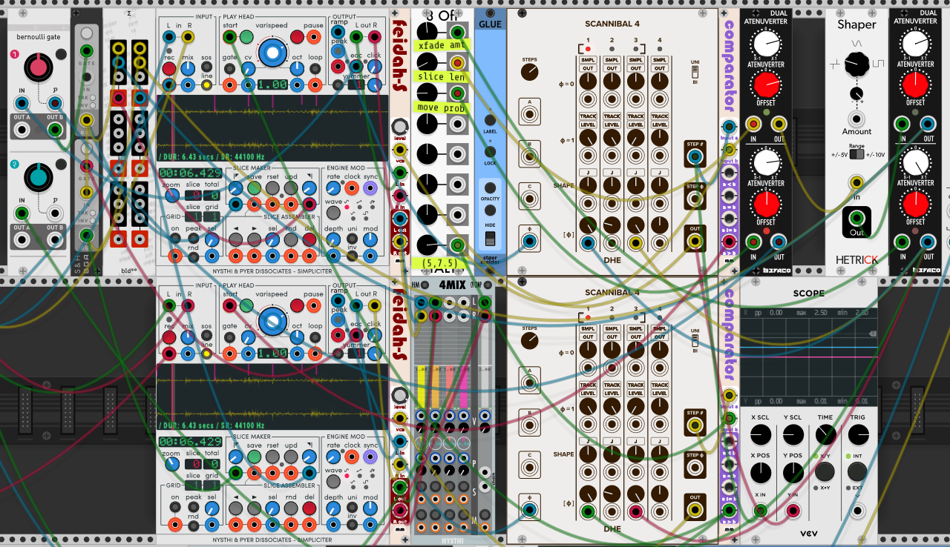Toggle the sos button on upper Simpliciter
Screen dimensions: 950x547
point(206,68)
